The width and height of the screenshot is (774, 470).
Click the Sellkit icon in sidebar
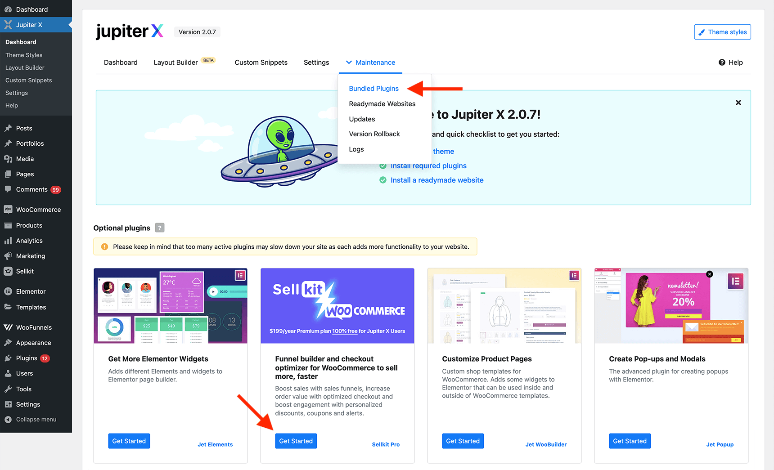point(8,271)
